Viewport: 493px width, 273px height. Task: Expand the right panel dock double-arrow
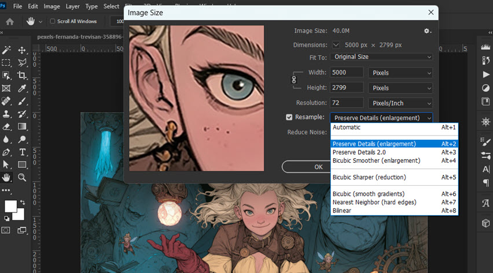[x=491, y=32]
